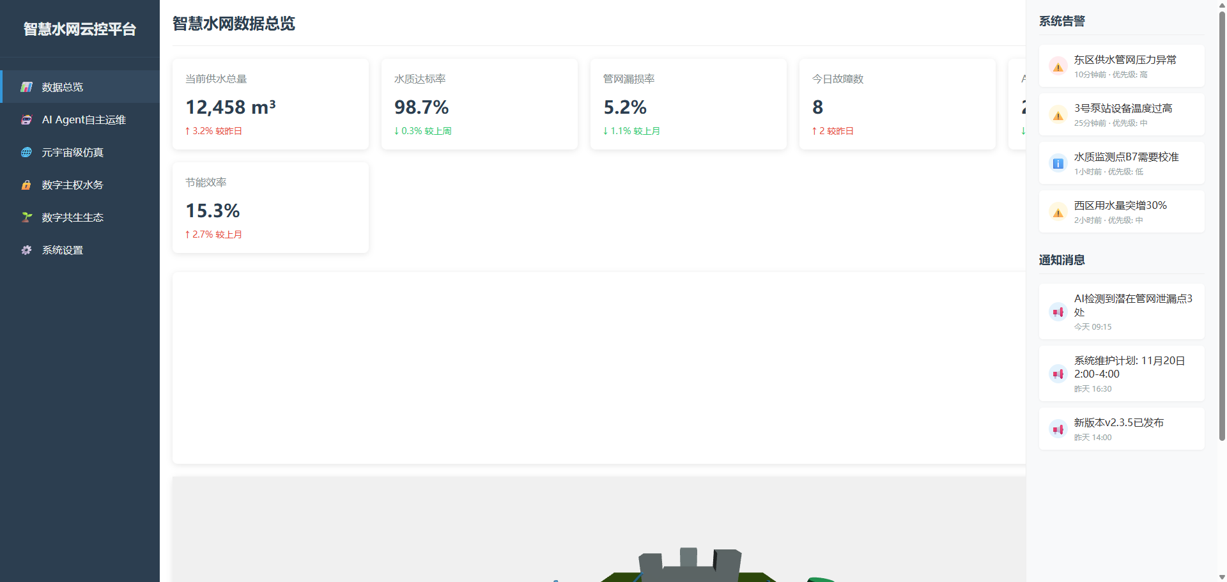Screen dimensions: 1227x582
Task: Open the AI Agent自主运维 menu item
Action: click(x=84, y=119)
